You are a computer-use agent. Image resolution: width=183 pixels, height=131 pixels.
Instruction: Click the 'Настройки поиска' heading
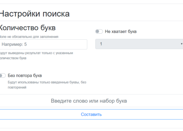click(x=35, y=14)
